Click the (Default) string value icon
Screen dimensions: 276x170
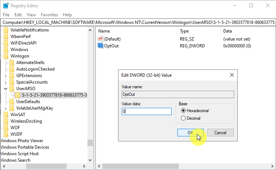(x=100, y=39)
